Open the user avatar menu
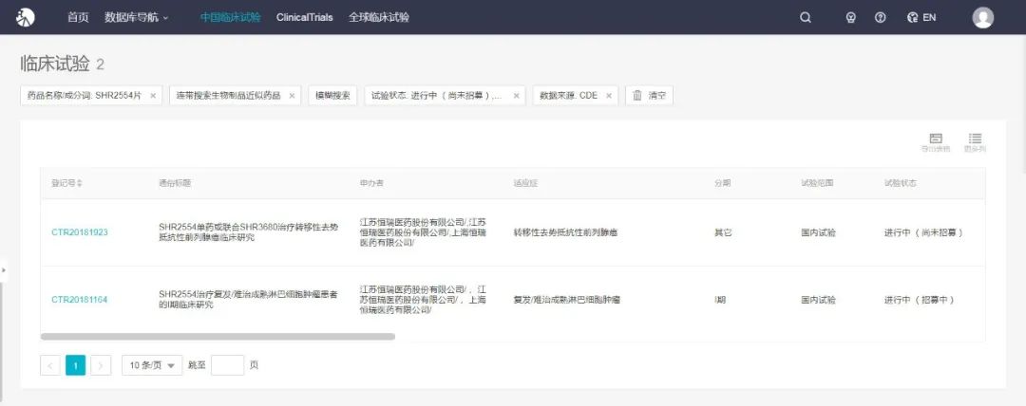Image resolution: width=1026 pixels, height=406 pixels. click(x=983, y=18)
